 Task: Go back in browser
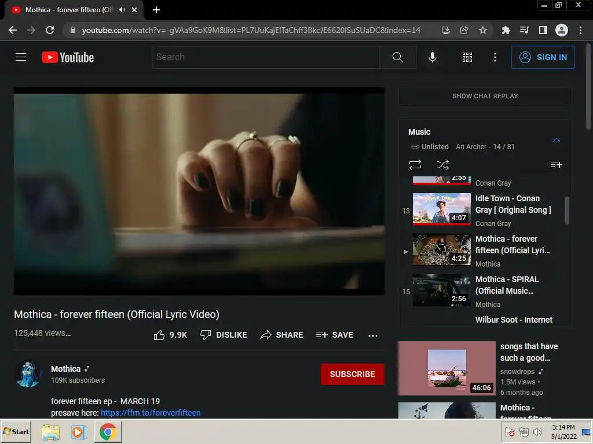pos(13,30)
